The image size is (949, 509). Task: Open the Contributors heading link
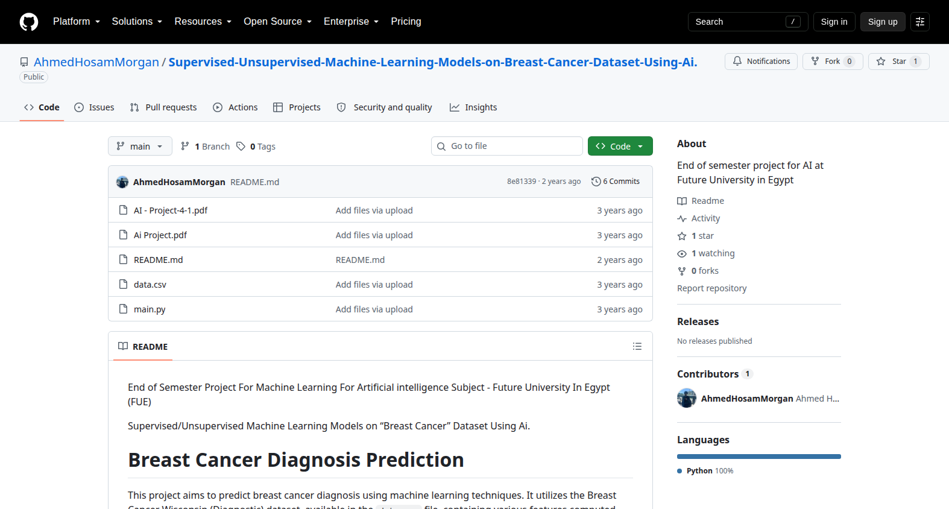coord(715,374)
